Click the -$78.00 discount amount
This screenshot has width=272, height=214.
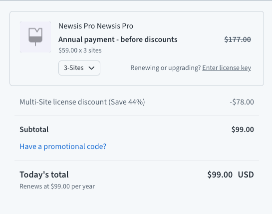click(242, 102)
